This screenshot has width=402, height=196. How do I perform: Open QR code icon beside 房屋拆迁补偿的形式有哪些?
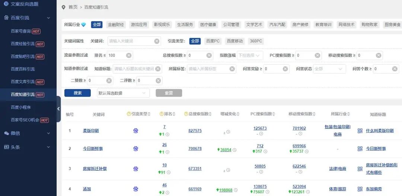pos(360,169)
